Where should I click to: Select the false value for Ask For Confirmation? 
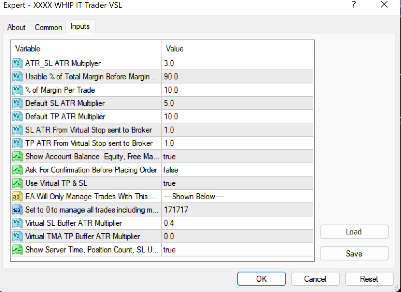pos(171,170)
